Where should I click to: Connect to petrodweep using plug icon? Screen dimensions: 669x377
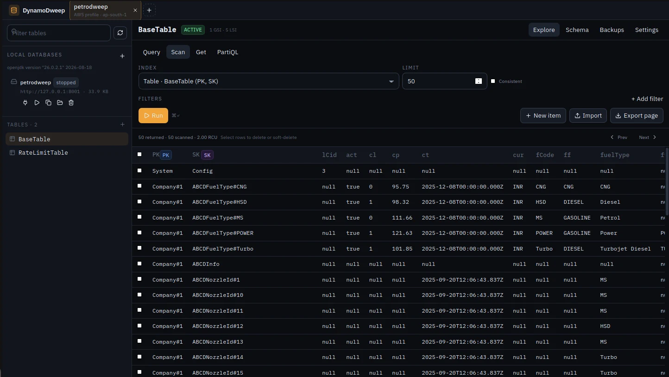point(25,103)
